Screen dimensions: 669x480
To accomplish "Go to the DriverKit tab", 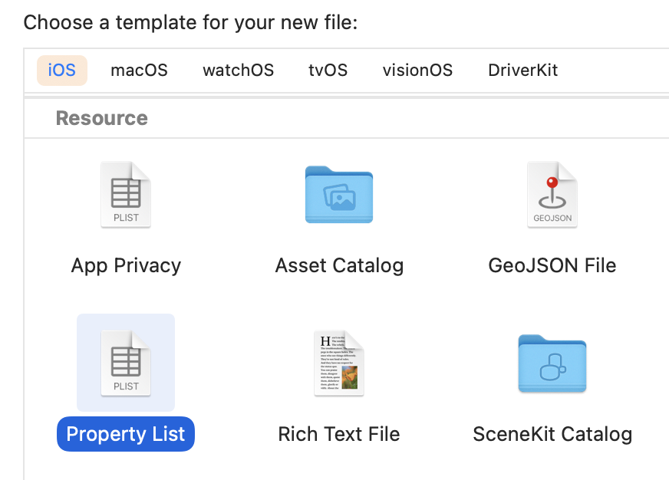I will pos(522,71).
